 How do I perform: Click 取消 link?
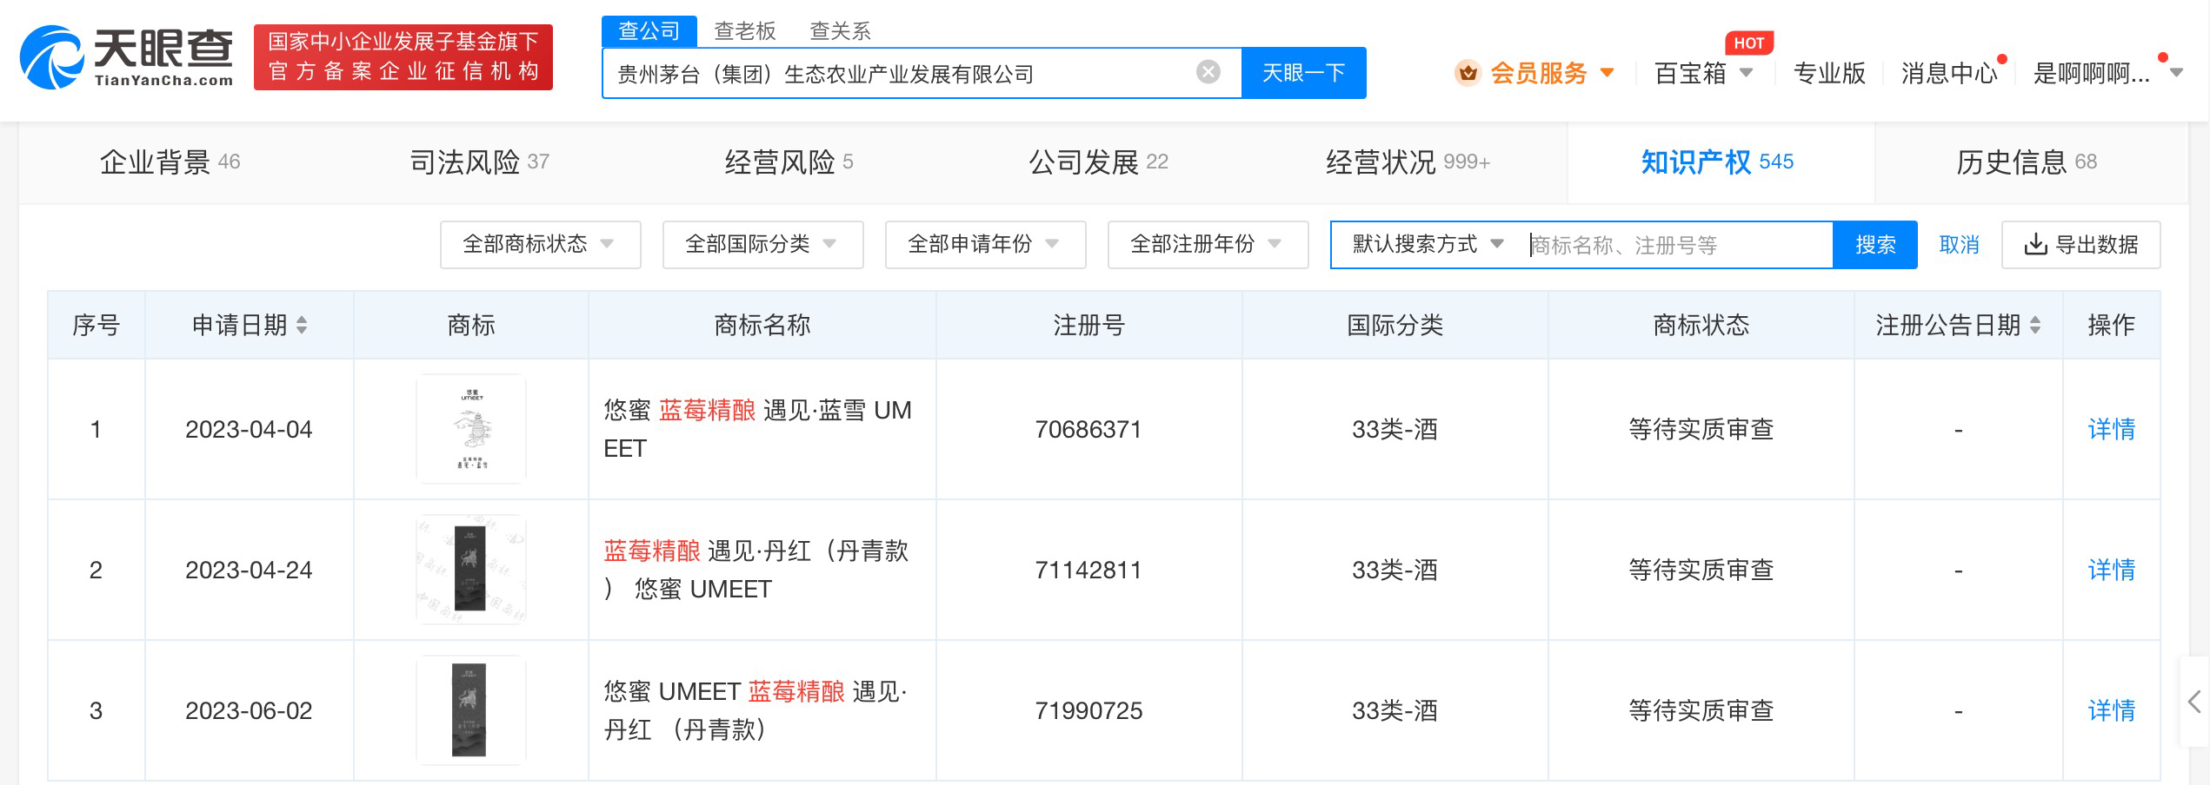(1959, 245)
